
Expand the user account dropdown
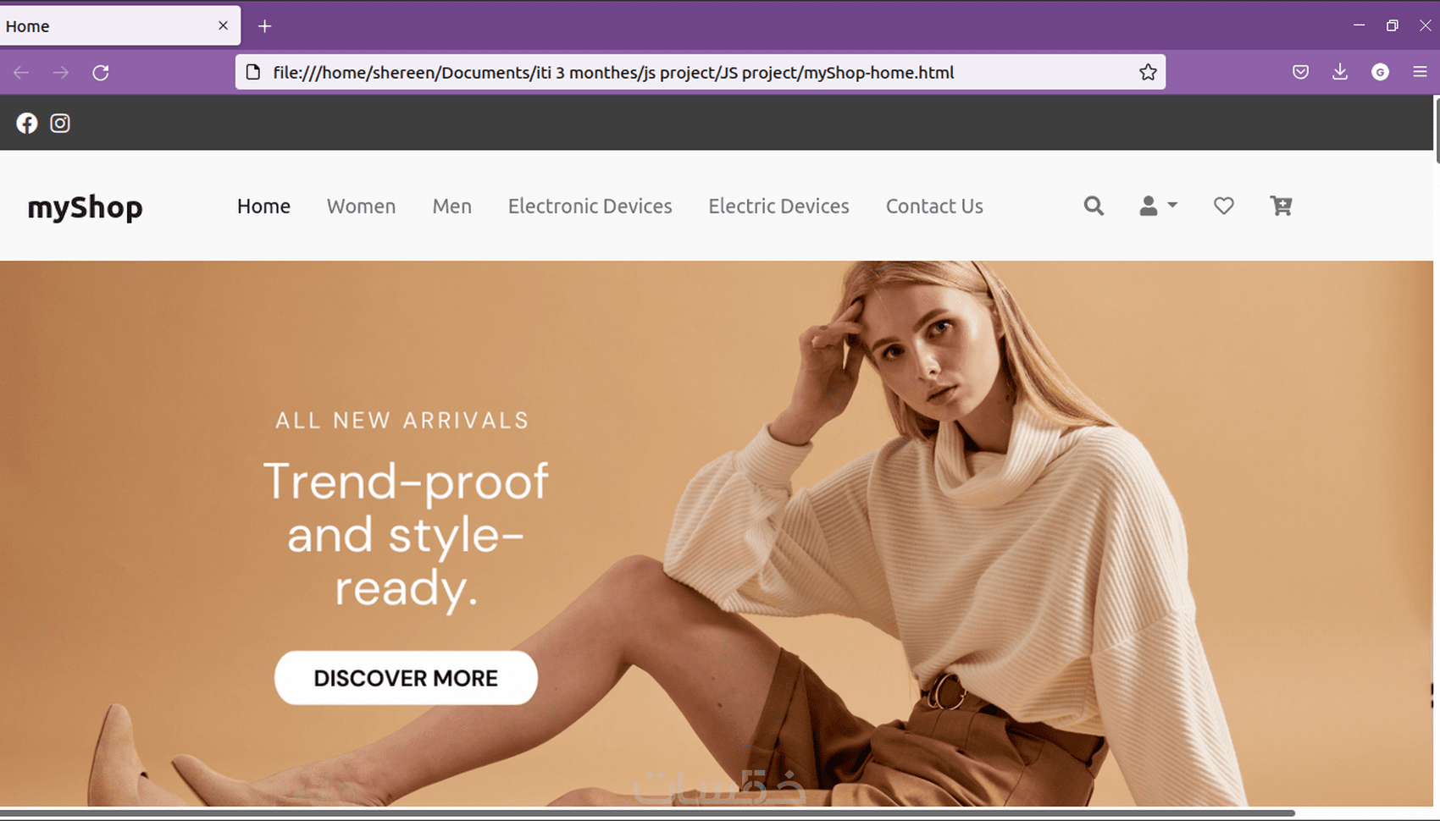[x=1158, y=206]
